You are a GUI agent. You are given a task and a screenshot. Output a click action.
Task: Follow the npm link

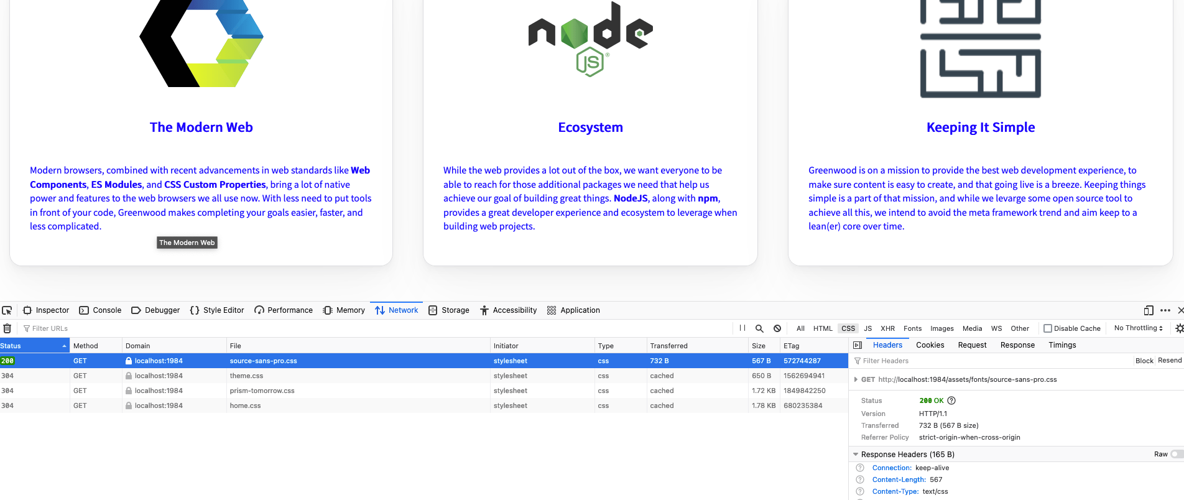708,198
